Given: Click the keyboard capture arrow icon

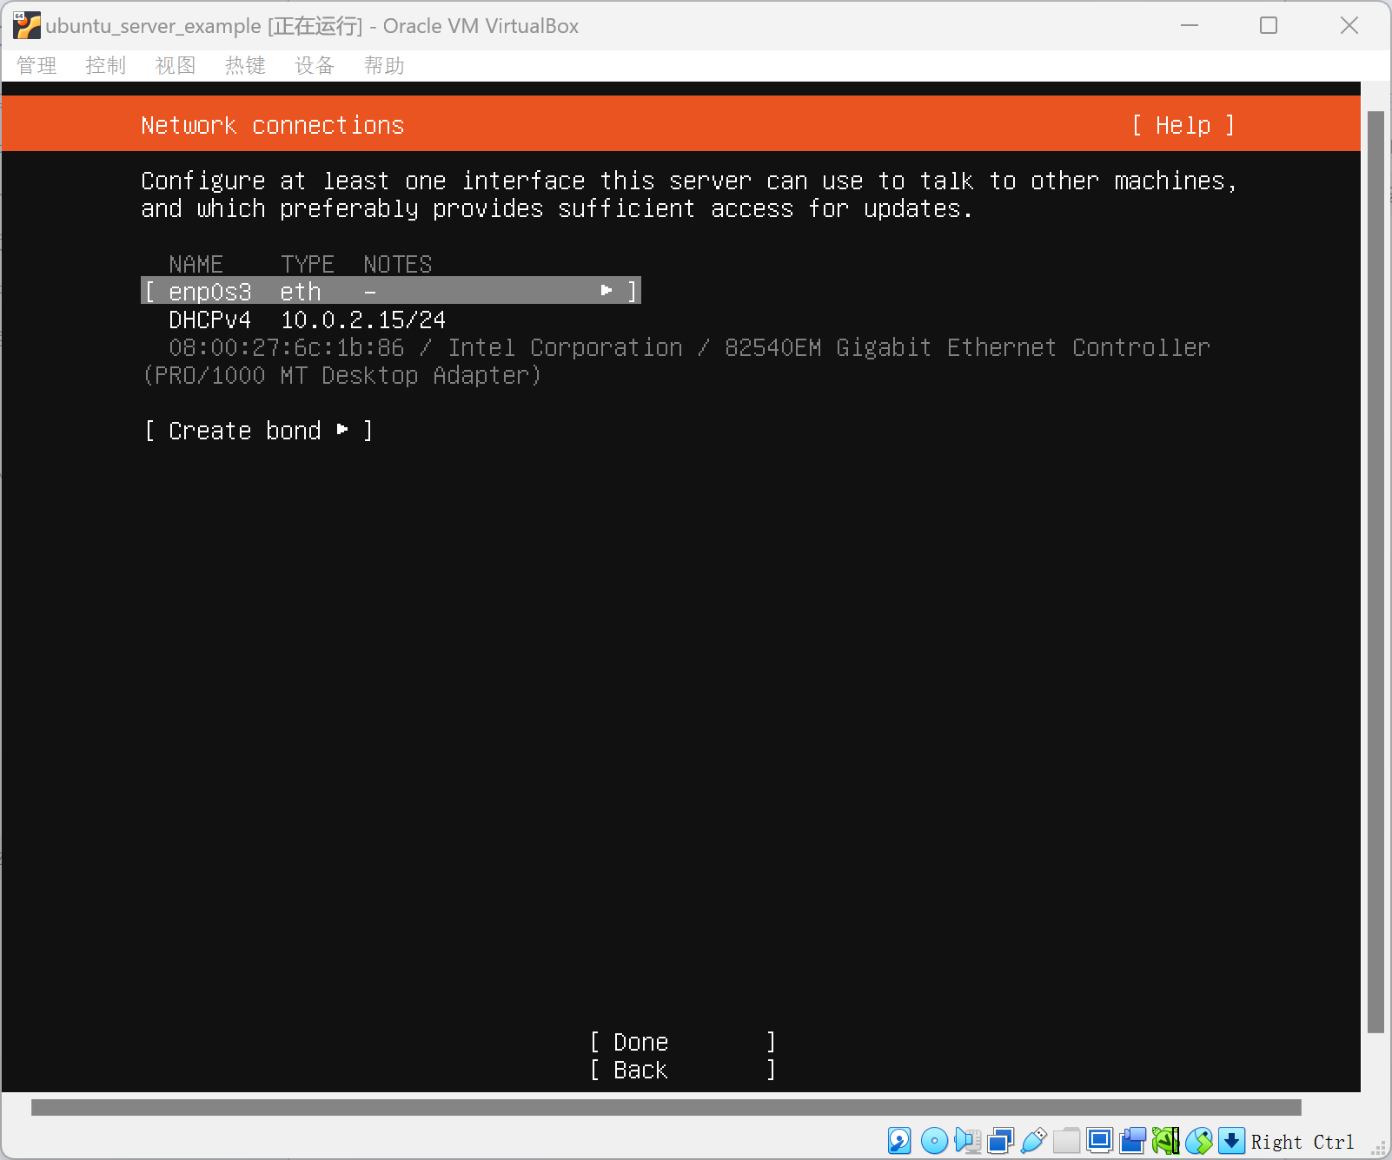Looking at the screenshot, I should 1231,1140.
